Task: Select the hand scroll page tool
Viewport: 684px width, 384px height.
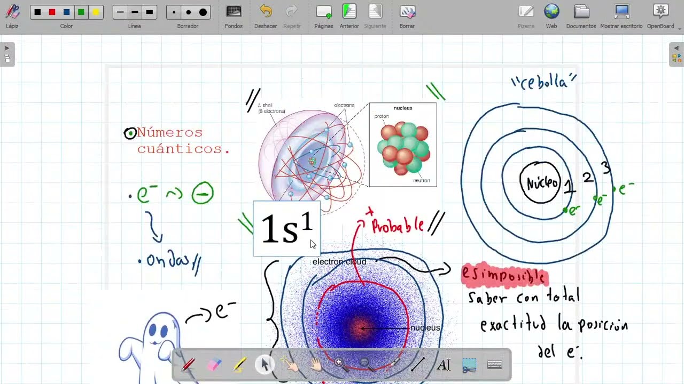Action: click(316, 365)
